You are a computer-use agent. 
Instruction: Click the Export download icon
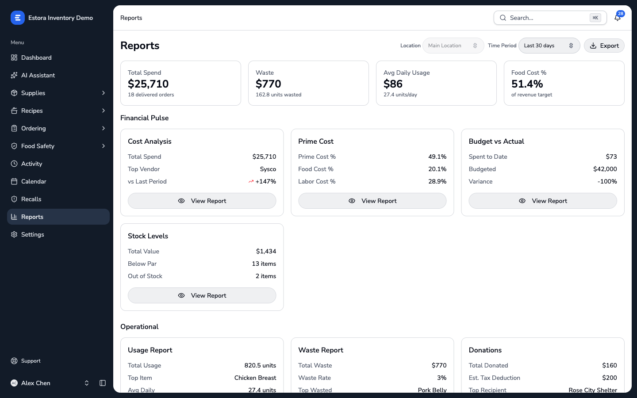point(593,46)
